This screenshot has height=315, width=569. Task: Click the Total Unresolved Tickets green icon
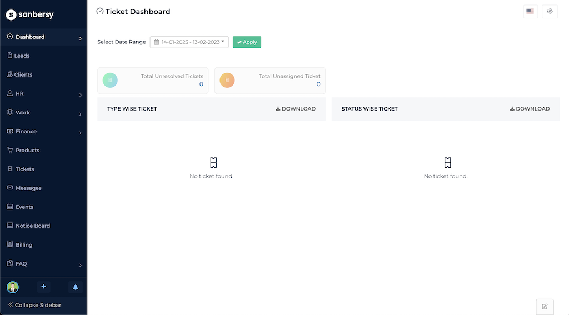point(110,81)
